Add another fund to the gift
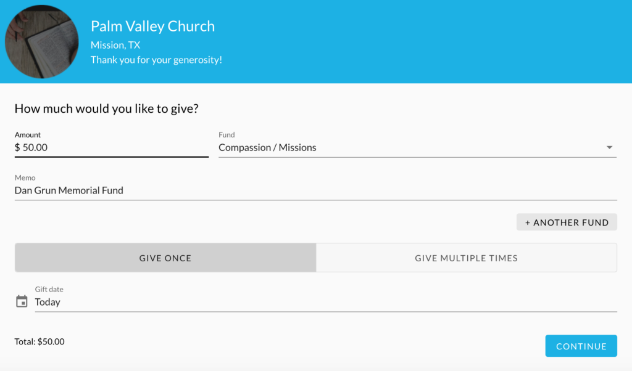632x371 pixels. (567, 222)
